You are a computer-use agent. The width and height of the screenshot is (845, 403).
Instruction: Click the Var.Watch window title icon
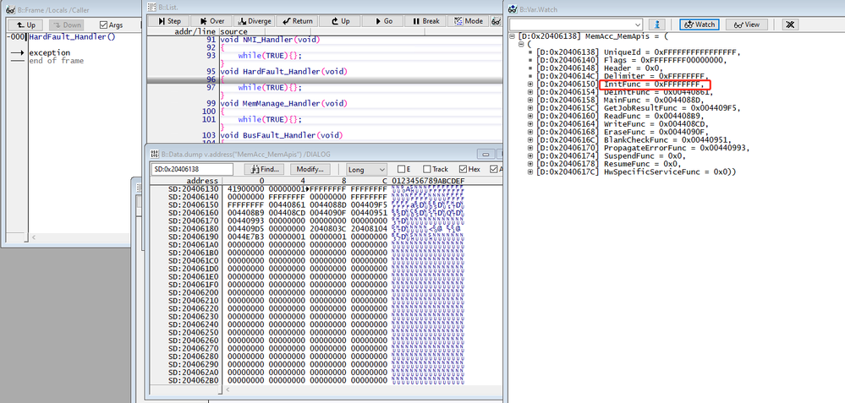click(513, 9)
